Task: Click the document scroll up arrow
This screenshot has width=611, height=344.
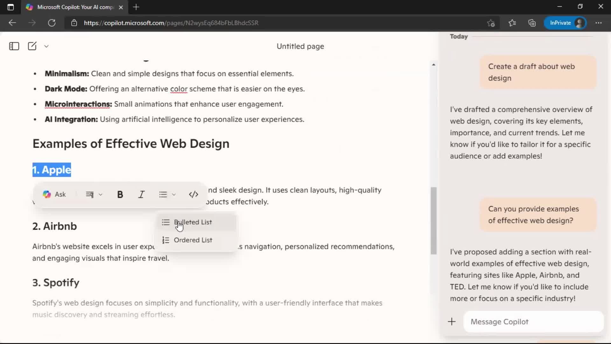Action: [x=433, y=65]
